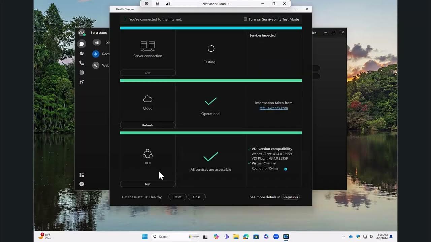Image resolution: width=431 pixels, height=242 pixels.
Task: Open the Windows Start menu
Action: (145, 237)
